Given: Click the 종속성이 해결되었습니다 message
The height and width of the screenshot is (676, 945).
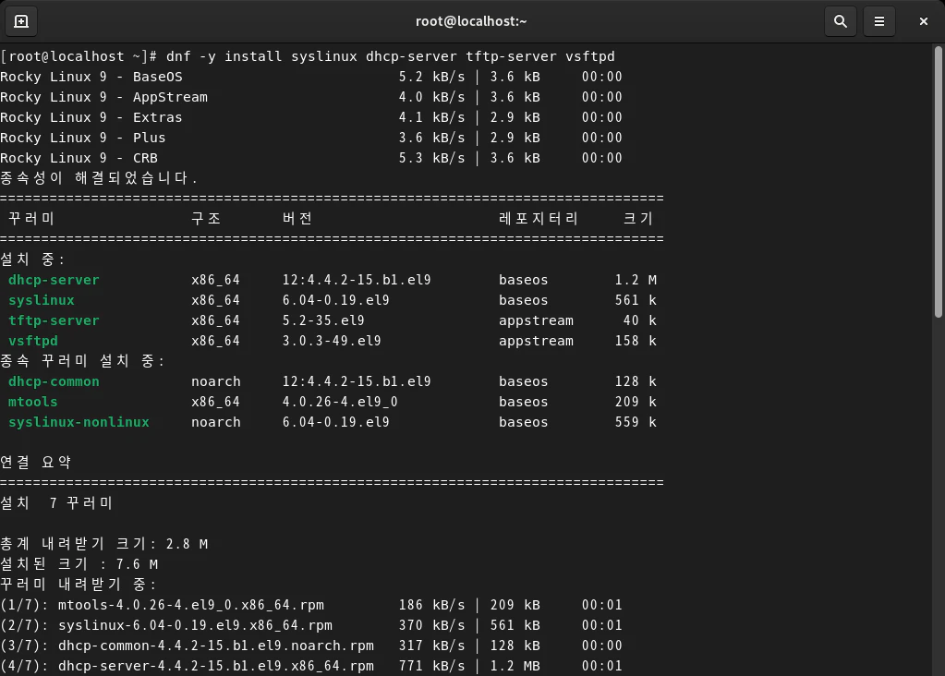Looking at the screenshot, I should click(x=98, y=178).
